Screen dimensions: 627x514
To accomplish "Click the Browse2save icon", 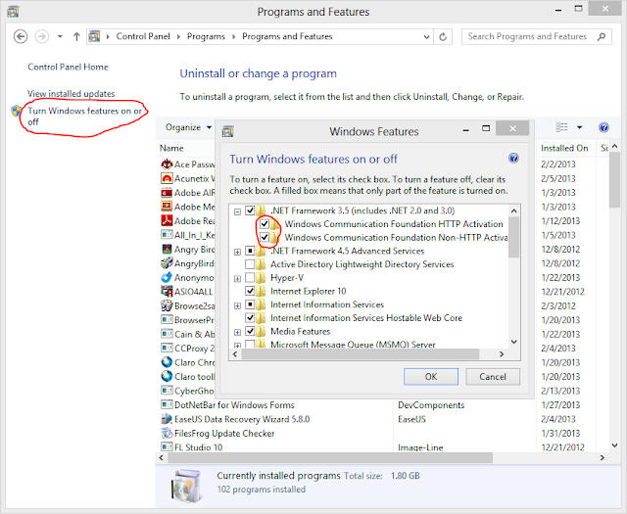I will tap(167, 305).
